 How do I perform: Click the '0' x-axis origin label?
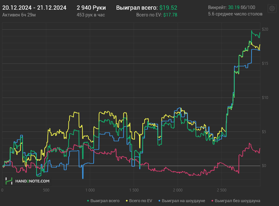click(2, 190)
